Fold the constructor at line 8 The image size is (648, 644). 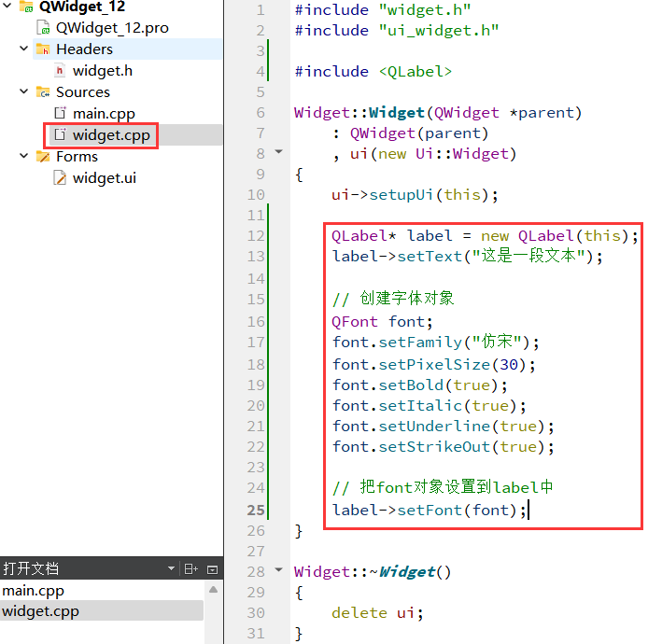click(x=279, y=151)
